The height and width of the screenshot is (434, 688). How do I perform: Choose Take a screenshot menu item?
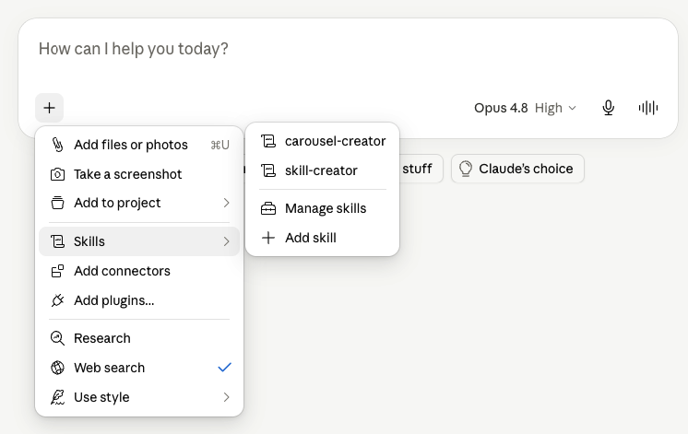[139, 174]
